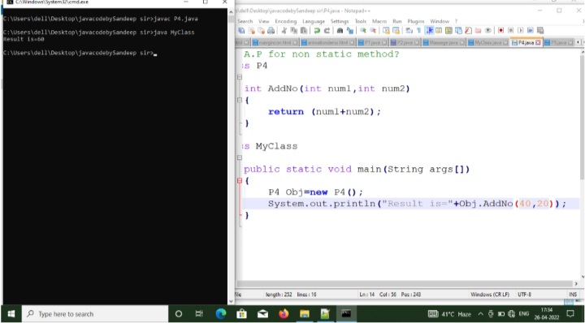Collapse the P4 class fold marker
Screen dimensions: 585x323
click(x=240, y=77)
